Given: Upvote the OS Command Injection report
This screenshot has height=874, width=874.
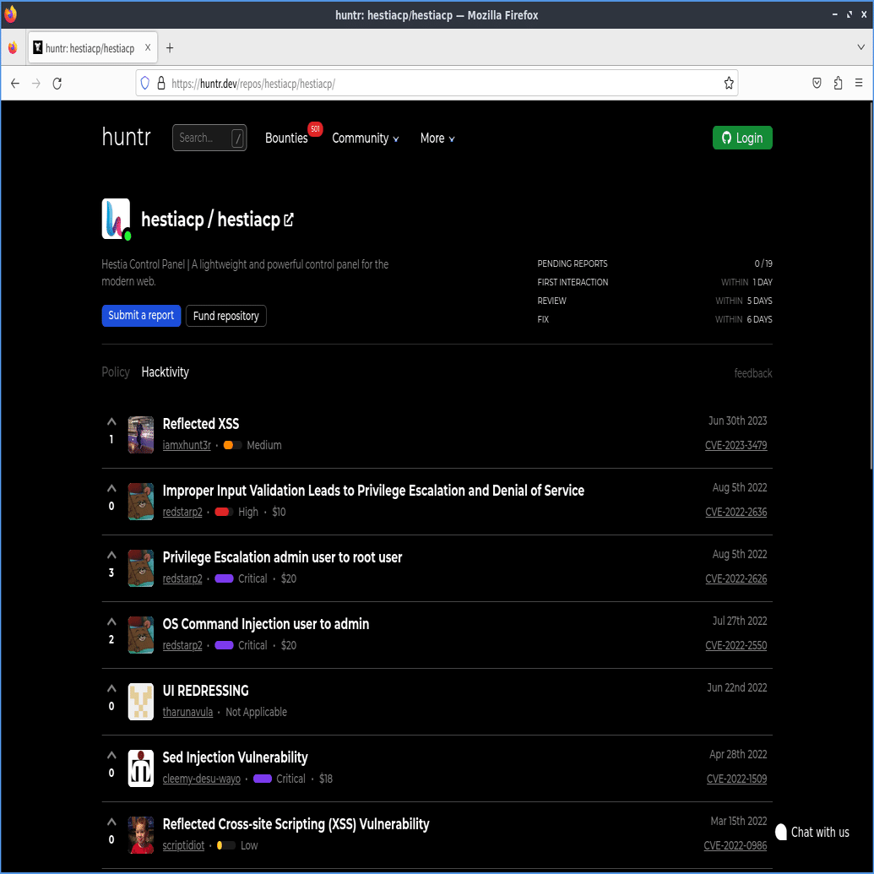Looking at the screenshot, I should tap(111, 622).
